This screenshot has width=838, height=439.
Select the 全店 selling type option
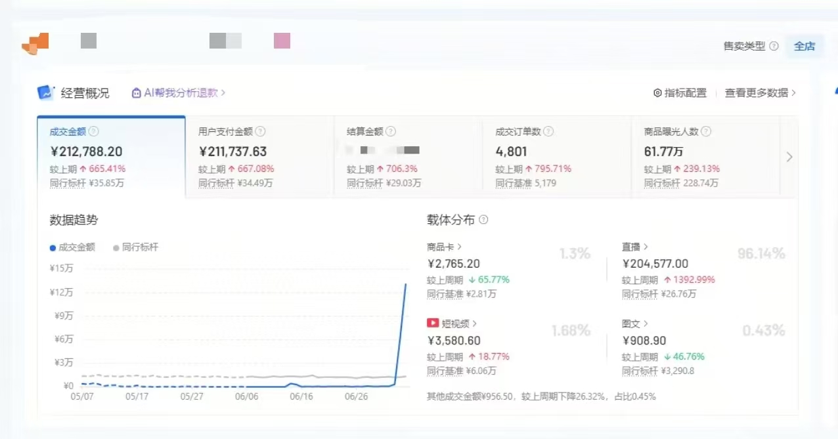(805, 46)
